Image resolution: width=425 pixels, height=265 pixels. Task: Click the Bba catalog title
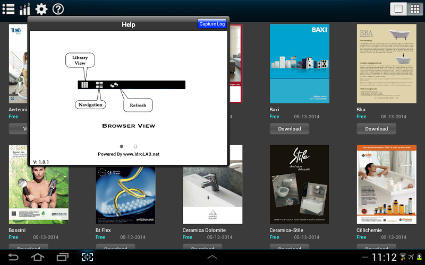(361, 110)
